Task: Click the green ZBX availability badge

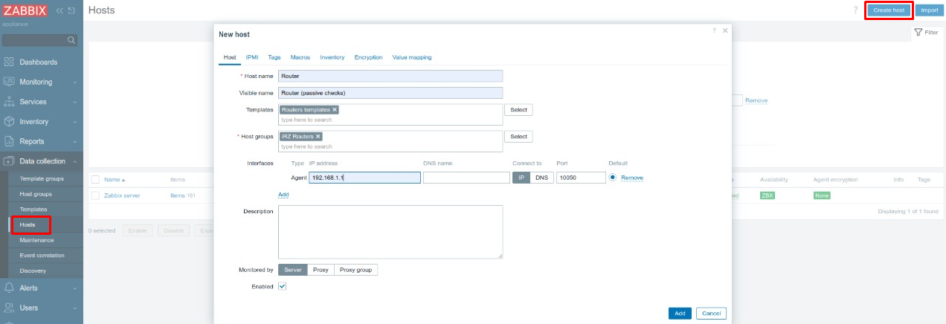Action: 767,195
